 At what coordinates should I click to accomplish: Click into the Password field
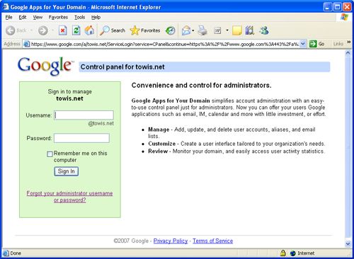pyautogui.click(x=81, y=138)
